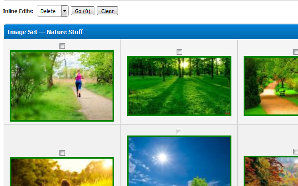Click the Image Set — Nature Stuff header
298x186 pixels.
click(45, 32)
